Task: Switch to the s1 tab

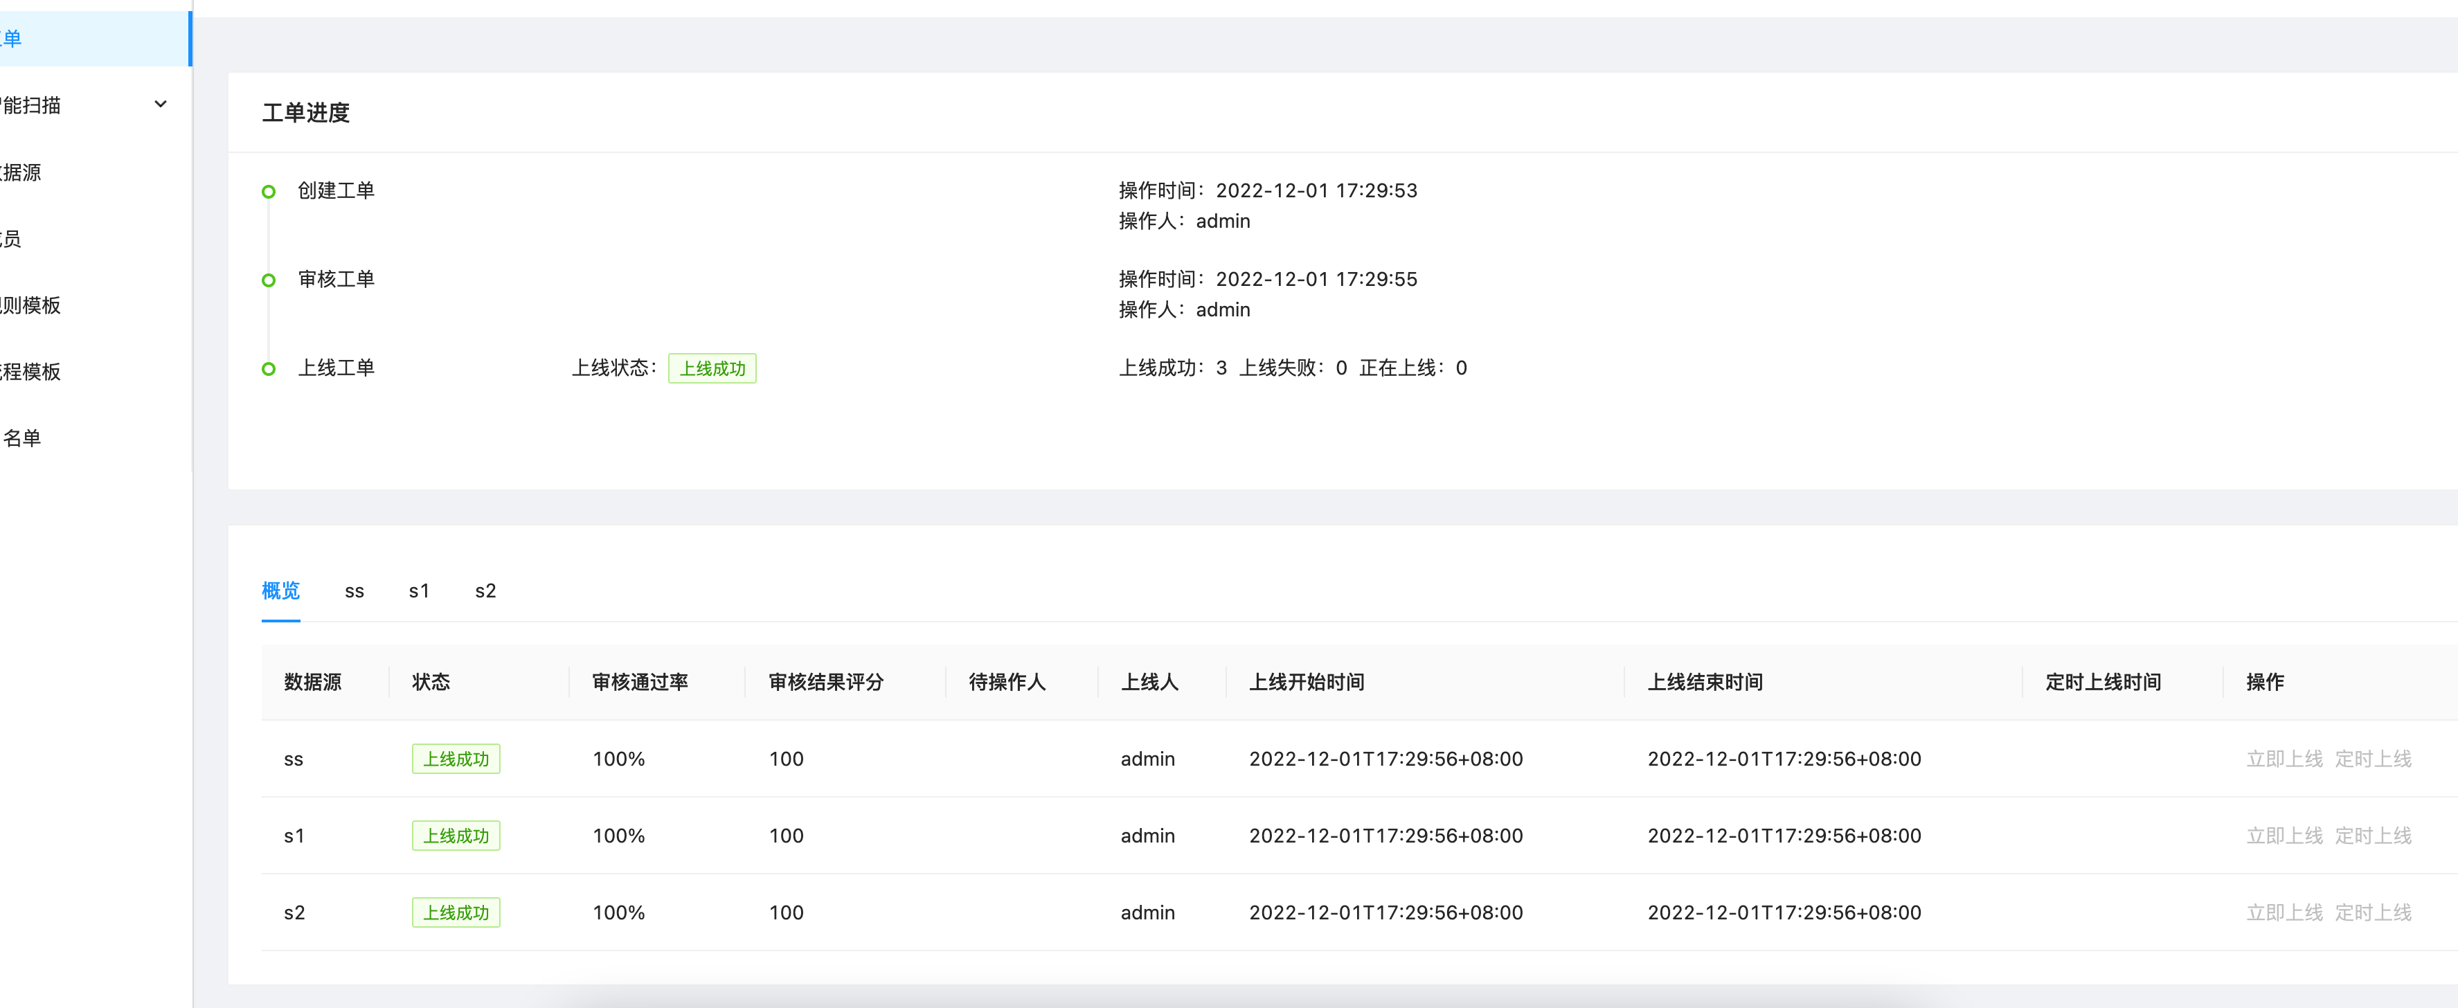Action: point(419,591)
